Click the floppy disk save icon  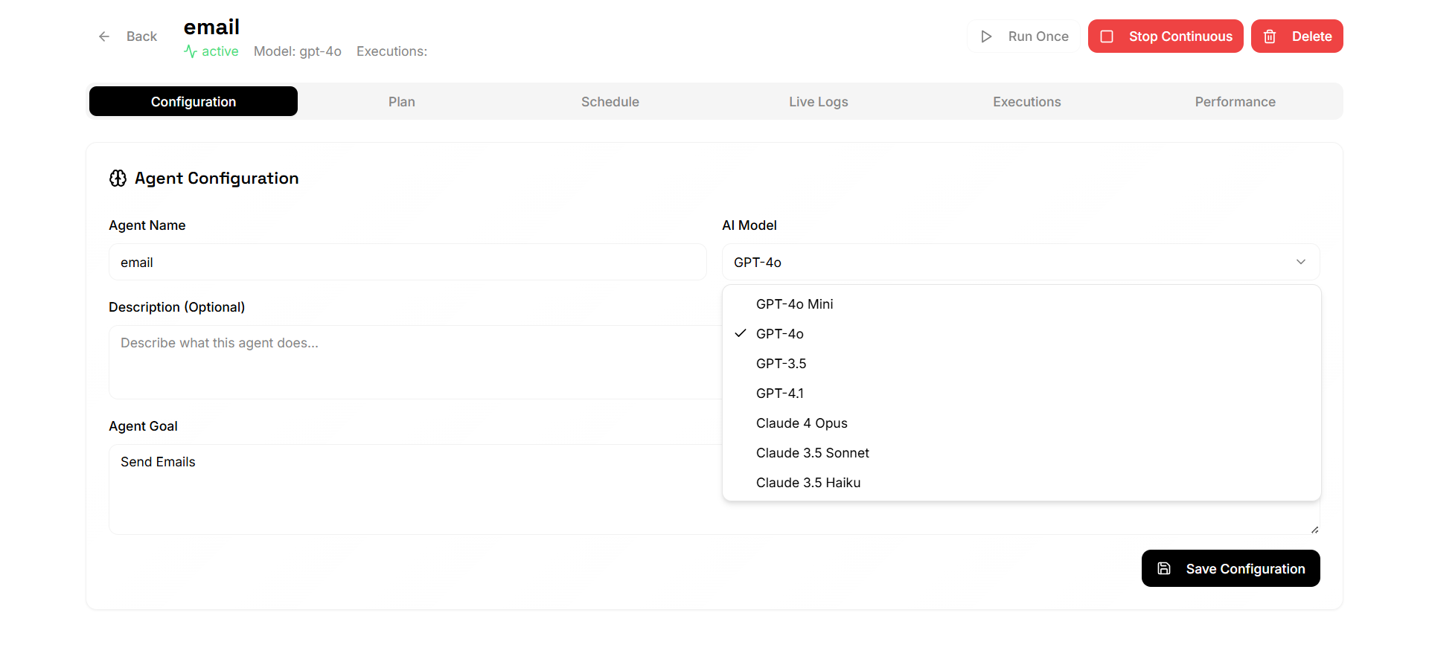click(1164, 568)
